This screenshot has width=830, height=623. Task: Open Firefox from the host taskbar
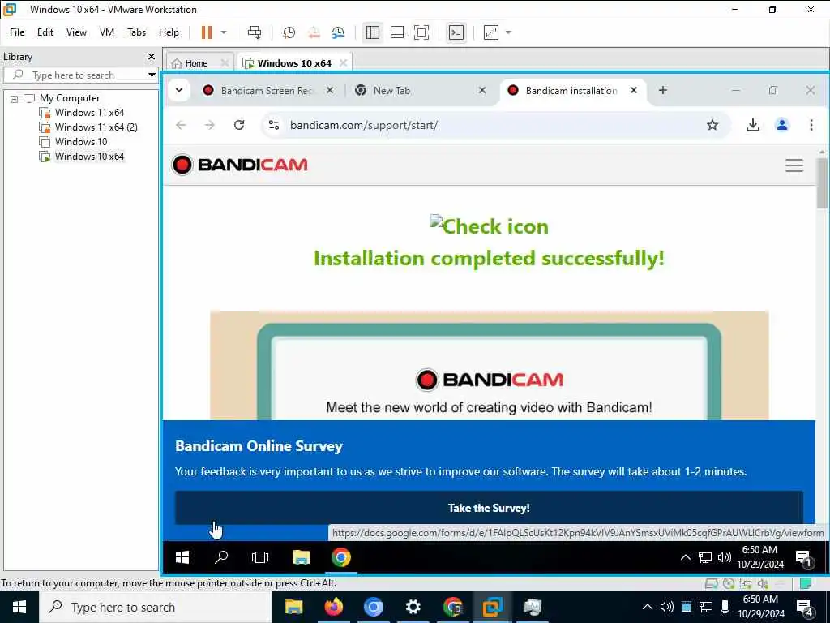click(333, 607)
